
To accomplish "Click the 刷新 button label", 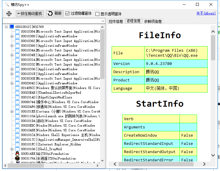I will [x=58, y=13].
